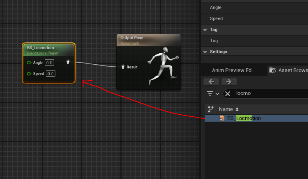
Task: Open the Asset Browser filter options
Action: (213, 94)
